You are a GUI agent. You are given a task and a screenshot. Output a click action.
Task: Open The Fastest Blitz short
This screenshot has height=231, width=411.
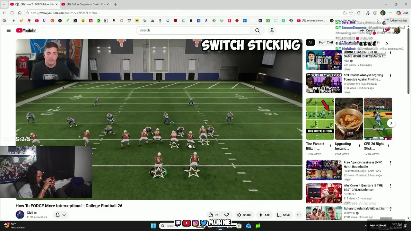tap(320, 119)
